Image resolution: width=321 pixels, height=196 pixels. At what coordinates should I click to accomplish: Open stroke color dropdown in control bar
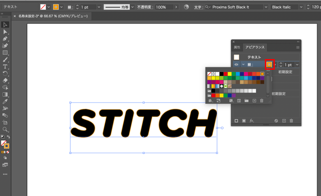coord(61,7)
